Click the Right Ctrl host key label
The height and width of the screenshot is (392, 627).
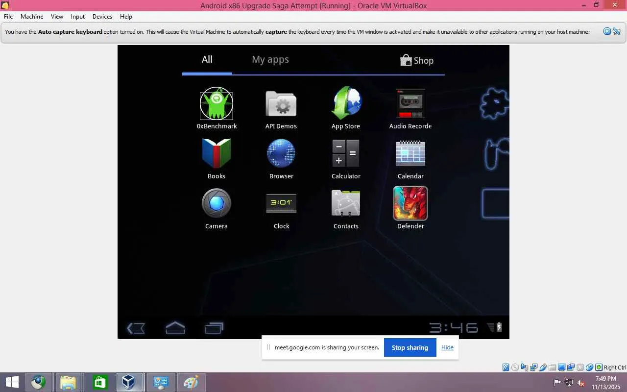(x=615, y=367)
